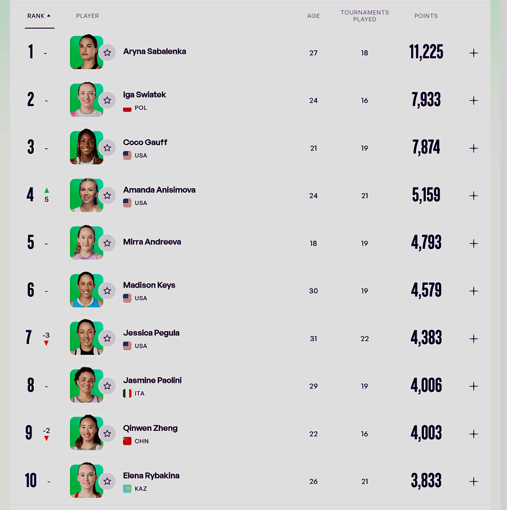Screen dimensions: 507x510
Task: Click the star icon next to Elena Rybakina
Action: (107, 481)
